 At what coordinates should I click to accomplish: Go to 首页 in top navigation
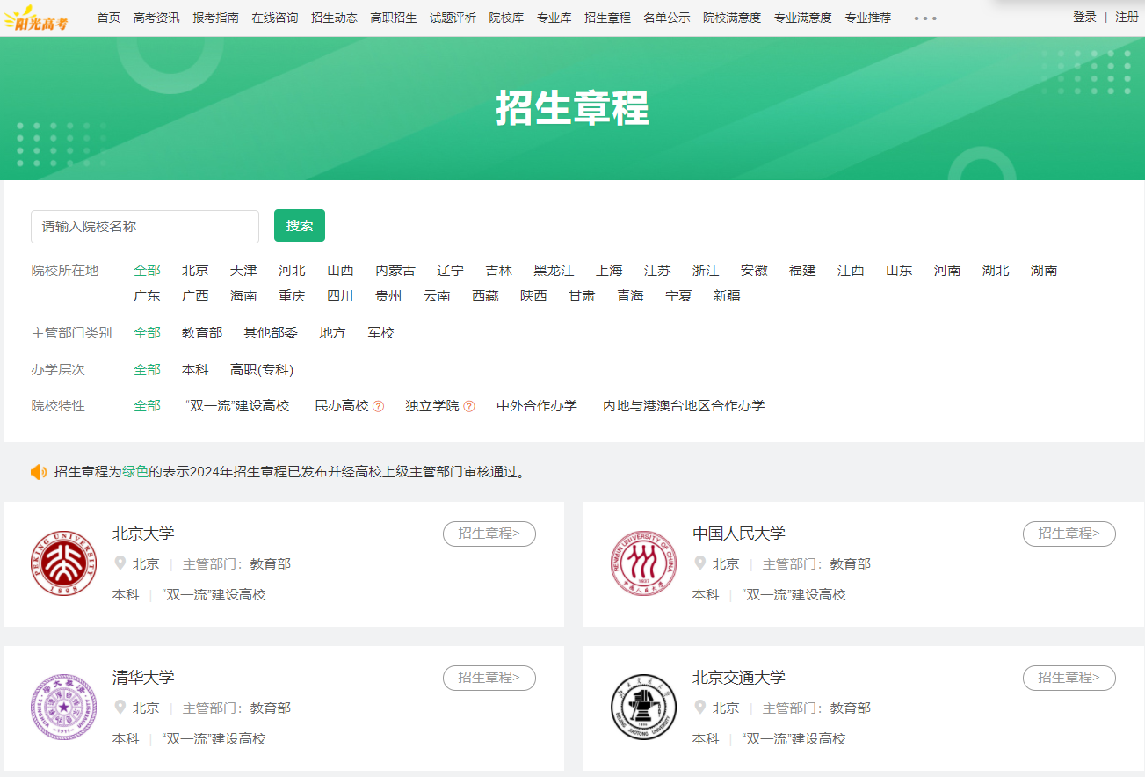tap(109, 18)
